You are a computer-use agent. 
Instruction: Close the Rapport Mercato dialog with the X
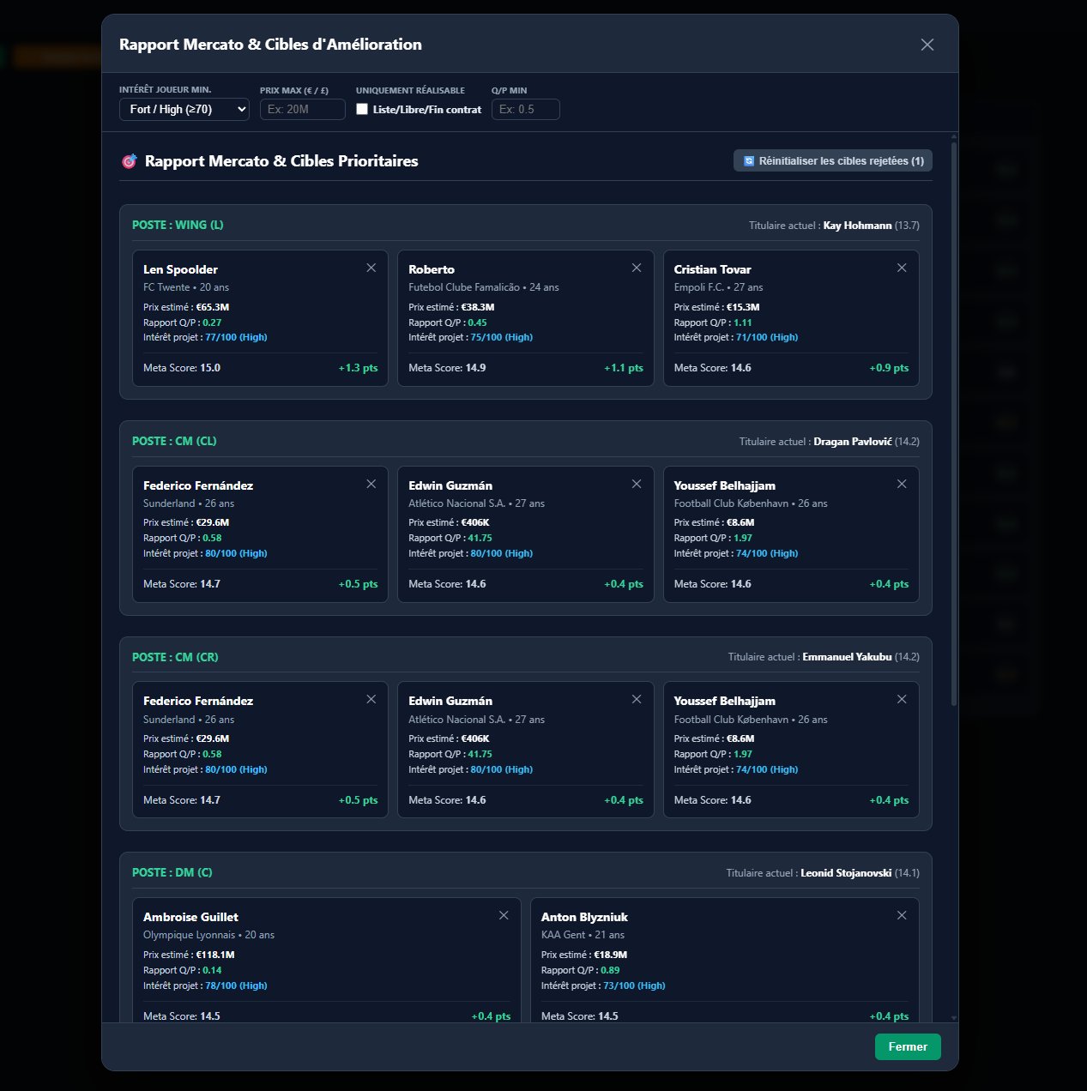[927, 45]
